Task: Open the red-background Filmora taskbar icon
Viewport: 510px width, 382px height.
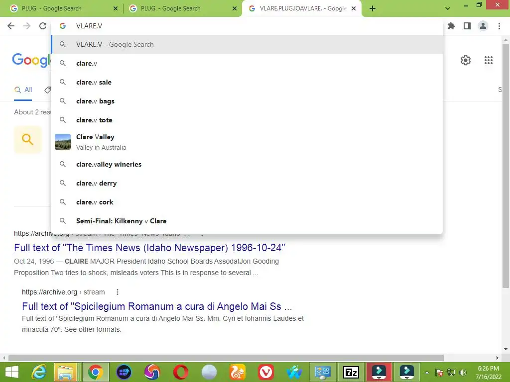Action: pos(379,372)
